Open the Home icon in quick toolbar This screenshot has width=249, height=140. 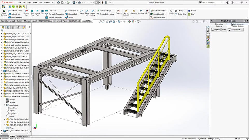pyautogui.click(x=58, y=3)
